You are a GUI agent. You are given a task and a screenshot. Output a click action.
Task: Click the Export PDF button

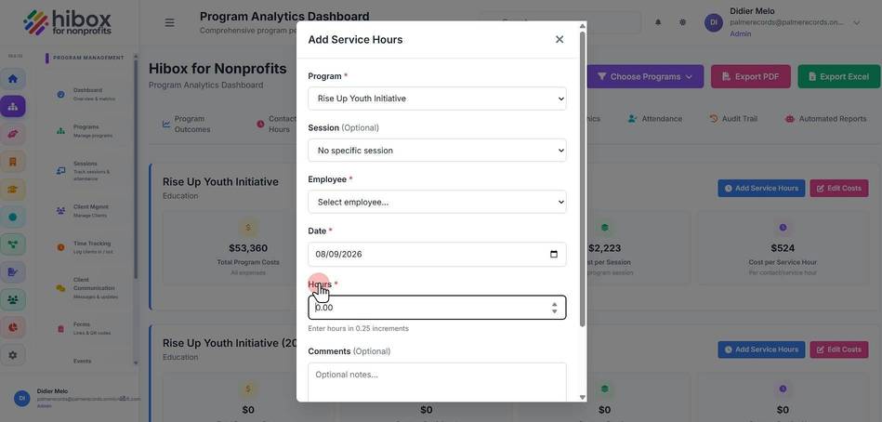pyautogui.click(x=750, y=76)
